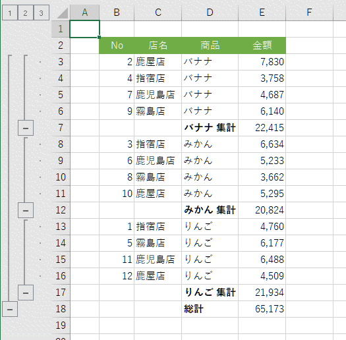Select column A header
346x340 pixels.
(85, 13)
